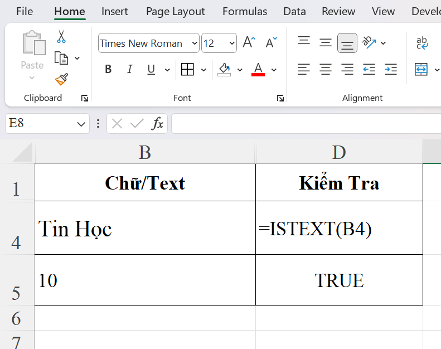Expand Name Box E8 dropdown

click(x=81, y=124)
